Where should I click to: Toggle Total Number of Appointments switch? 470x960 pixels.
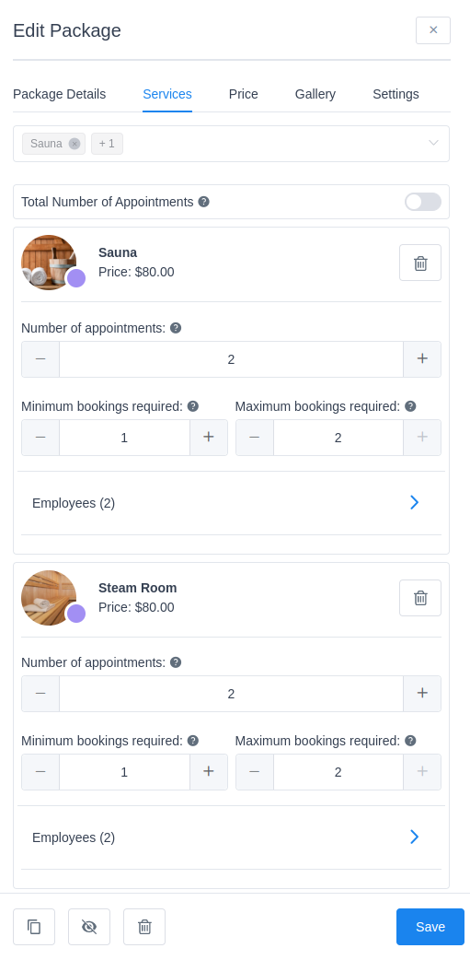(x=422, y=202)
